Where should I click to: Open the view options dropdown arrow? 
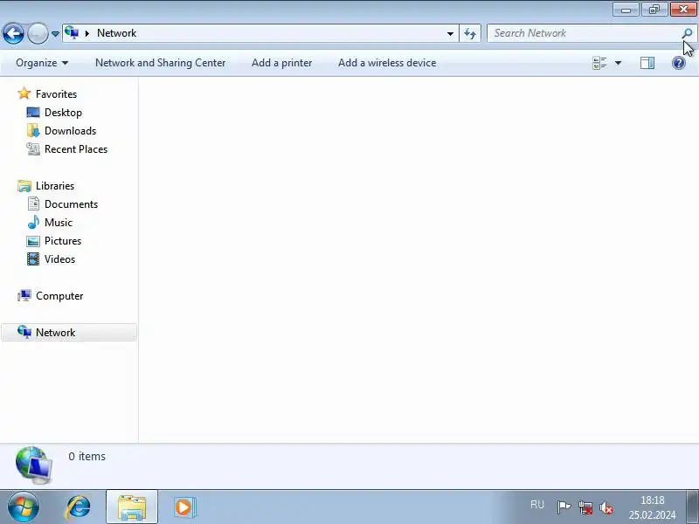619,63
